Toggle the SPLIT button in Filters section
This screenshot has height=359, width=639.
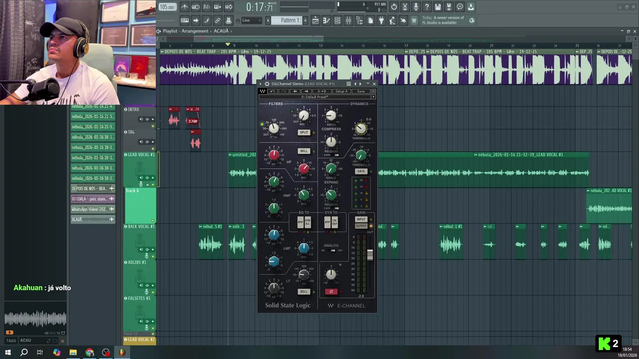[304, 132]
